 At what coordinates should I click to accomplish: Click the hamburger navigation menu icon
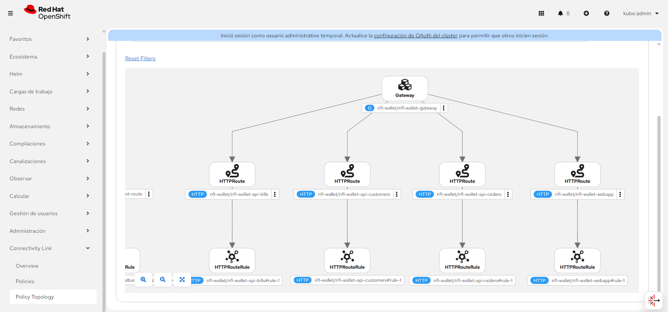pos(11,13)
